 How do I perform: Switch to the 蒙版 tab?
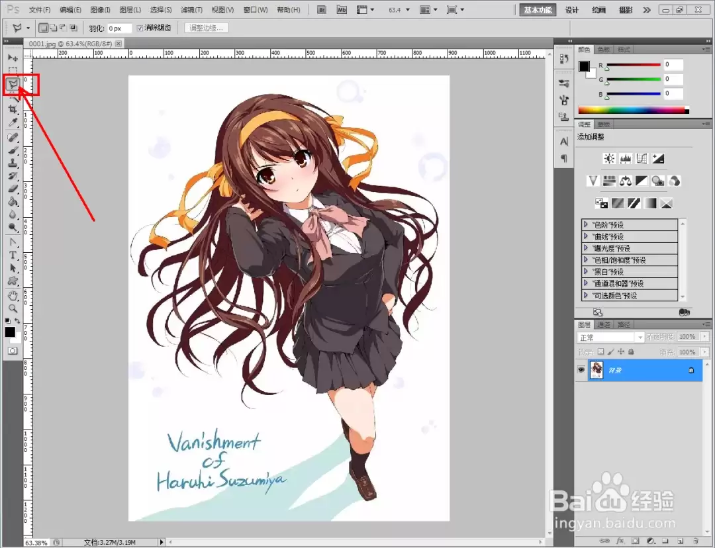pos(604,124)
